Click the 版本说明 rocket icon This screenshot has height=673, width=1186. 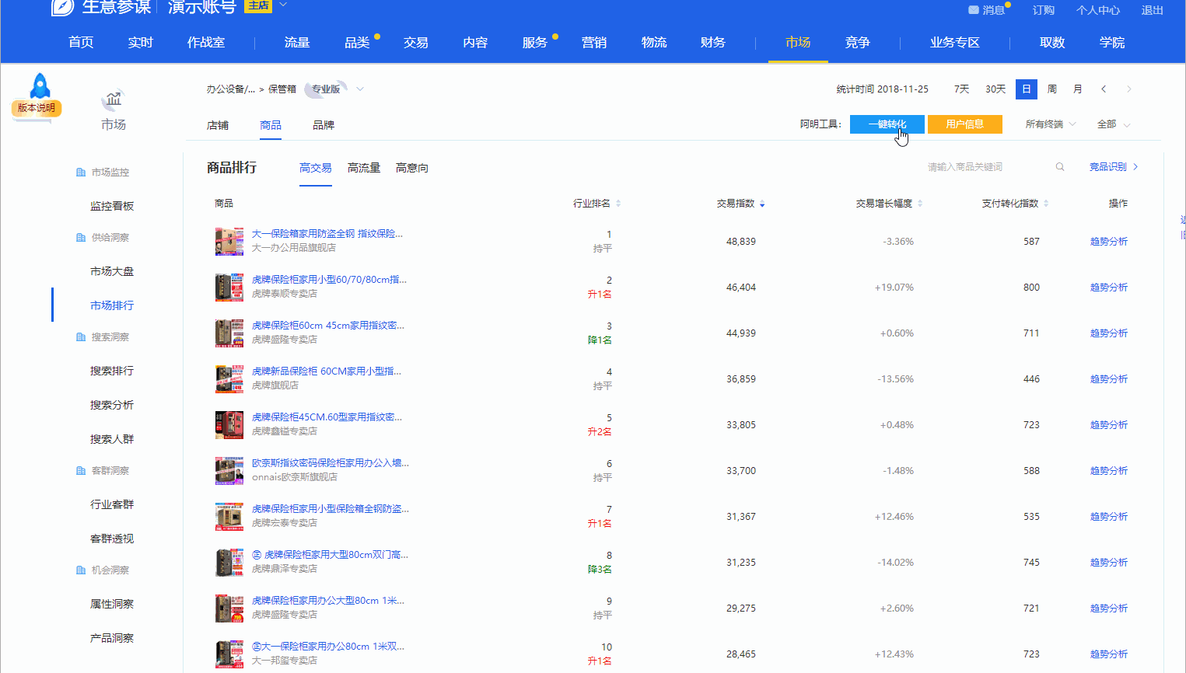(x=39, y=85)
